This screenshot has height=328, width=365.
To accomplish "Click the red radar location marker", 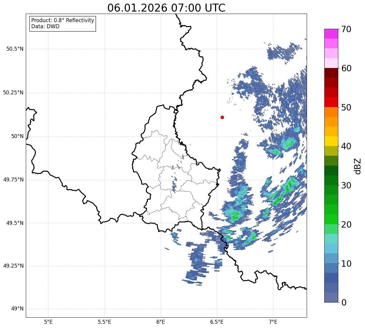I will pos(222,117).
